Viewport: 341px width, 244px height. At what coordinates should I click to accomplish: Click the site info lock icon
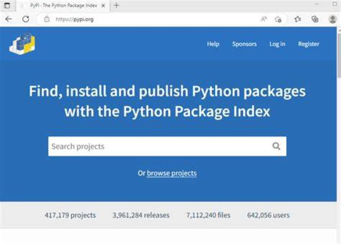pyautogui.click(x=46, y=19)
